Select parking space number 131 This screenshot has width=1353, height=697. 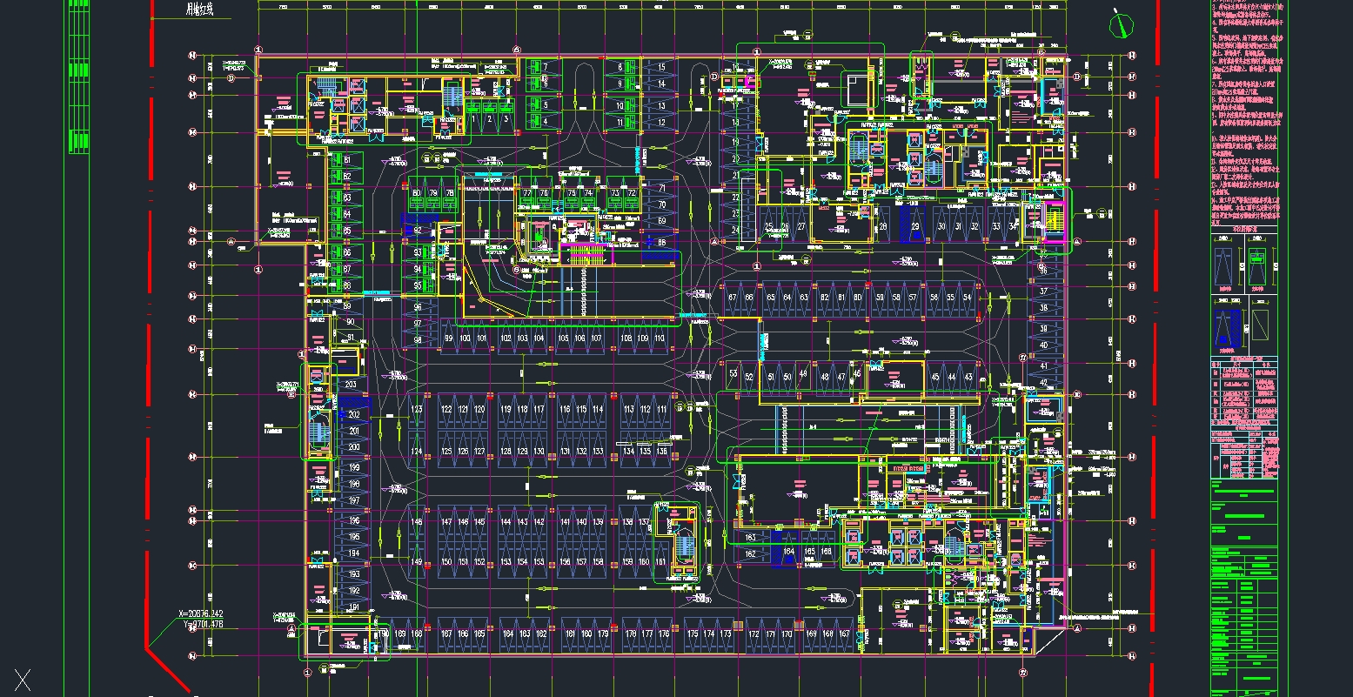click(x=565, y=452)
